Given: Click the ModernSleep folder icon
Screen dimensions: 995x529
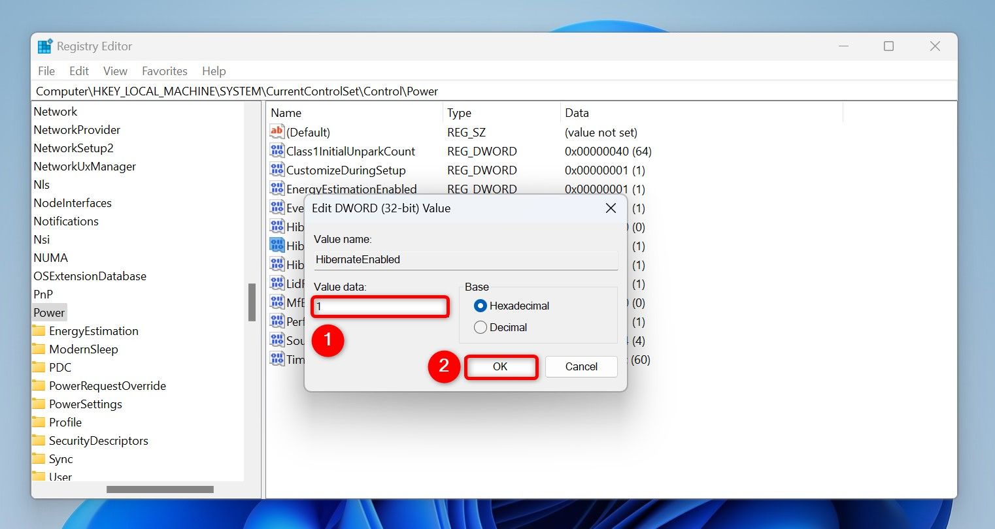Looking at the screenshot, I should point(39,349).
